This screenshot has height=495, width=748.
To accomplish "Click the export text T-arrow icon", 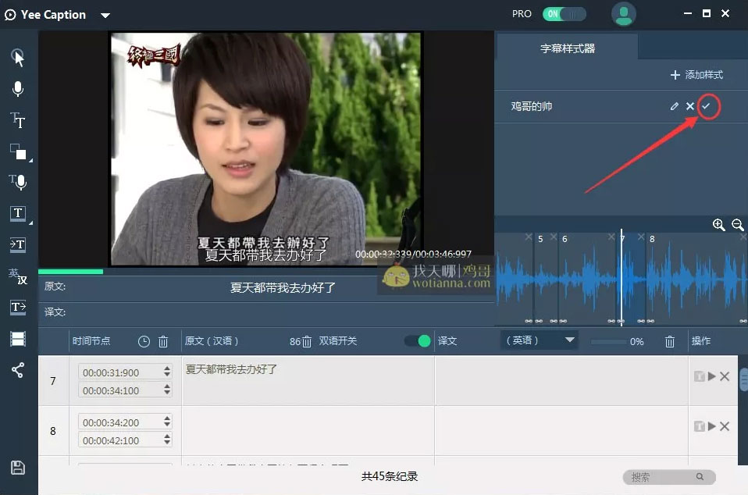I will [18, 307].
